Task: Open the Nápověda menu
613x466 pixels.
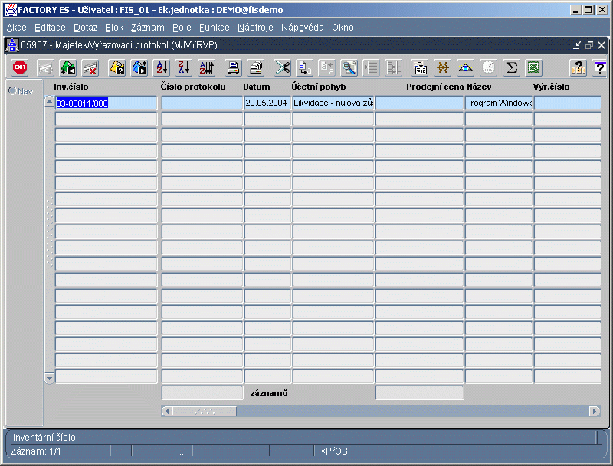Action: 303,28
